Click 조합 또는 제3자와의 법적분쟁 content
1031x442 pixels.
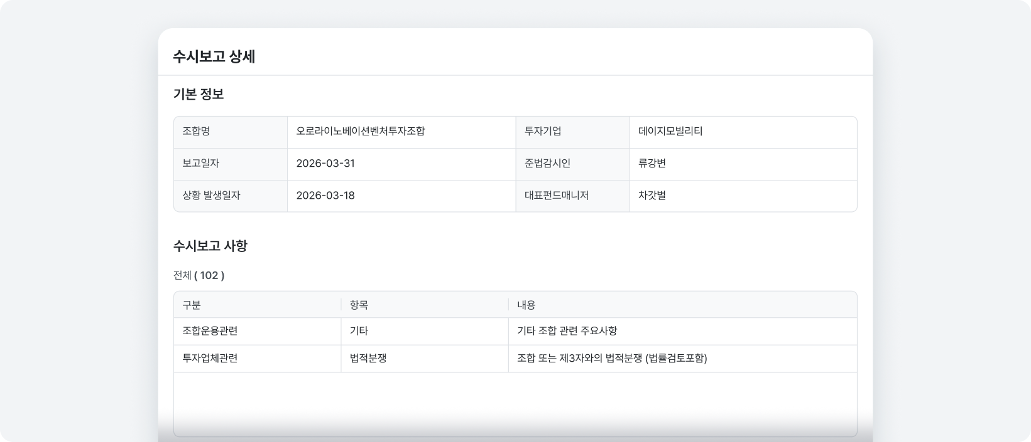(x=612, y=359)
